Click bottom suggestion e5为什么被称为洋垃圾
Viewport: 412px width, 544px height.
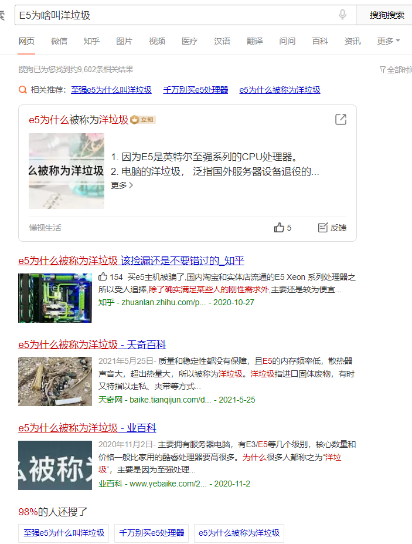(239, 533)
